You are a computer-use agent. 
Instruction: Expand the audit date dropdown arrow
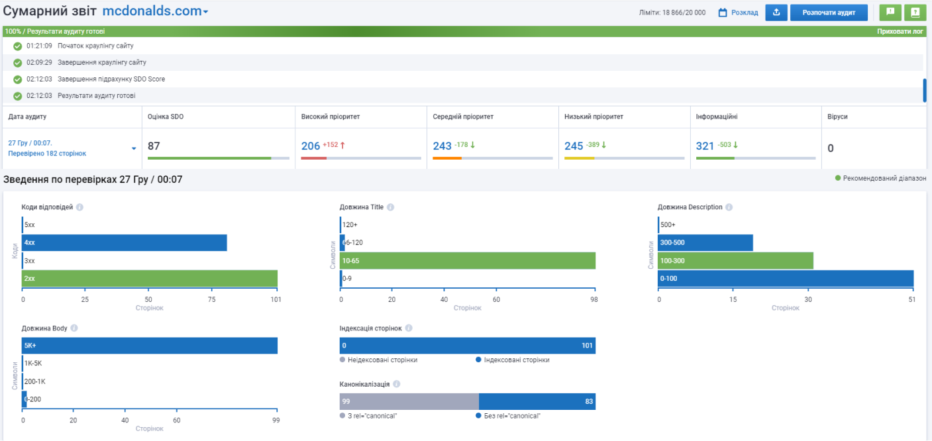[x=134, y=148]
